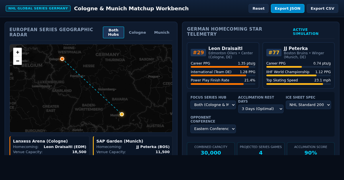Screen dimensions: 344x180
Task: Click the #77 jersey badge
Action: (x=274, y=53)
